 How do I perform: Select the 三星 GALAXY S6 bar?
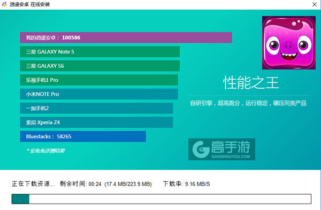[x=100, y=66]
